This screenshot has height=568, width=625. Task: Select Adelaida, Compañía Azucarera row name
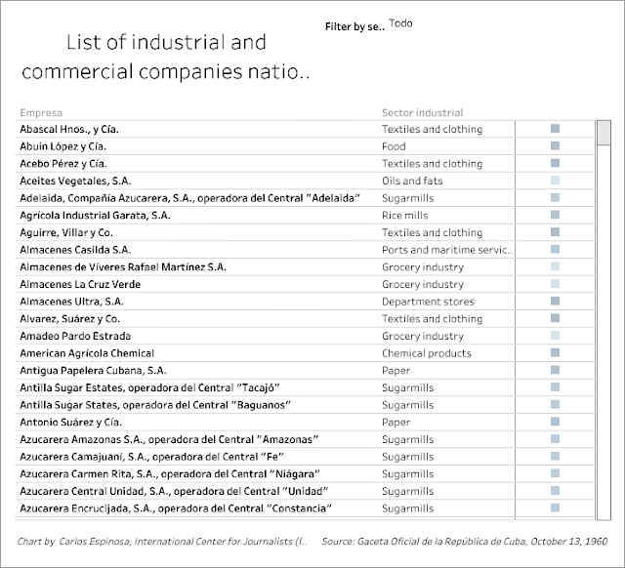[189, 198]
